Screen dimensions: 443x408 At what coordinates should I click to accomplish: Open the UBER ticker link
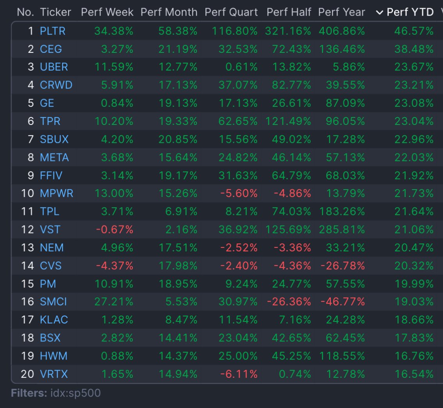[54, 67]
